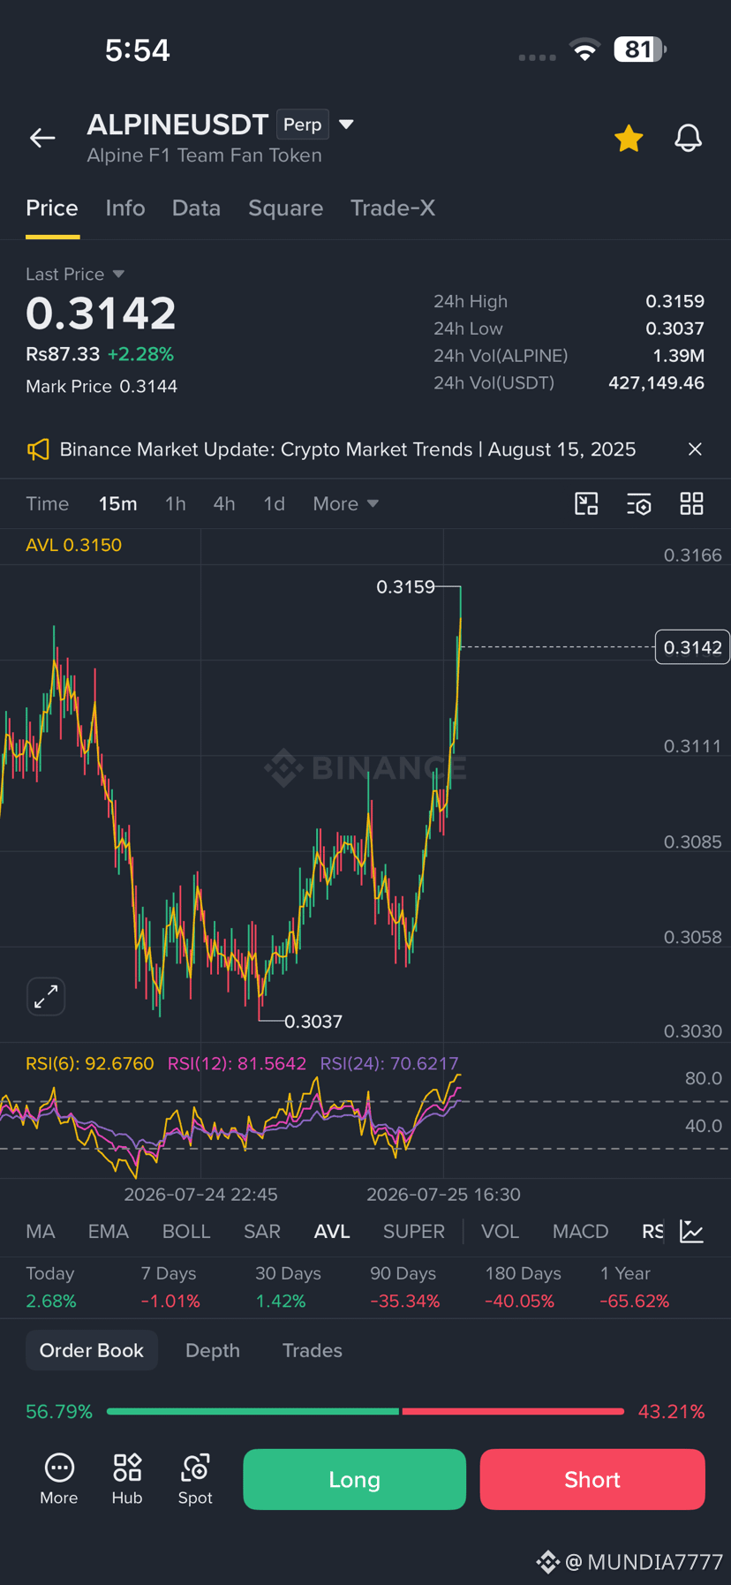Select the 1d chart interval
Viewport: 731px width, 1585px height.
click(x=275, y=504)
